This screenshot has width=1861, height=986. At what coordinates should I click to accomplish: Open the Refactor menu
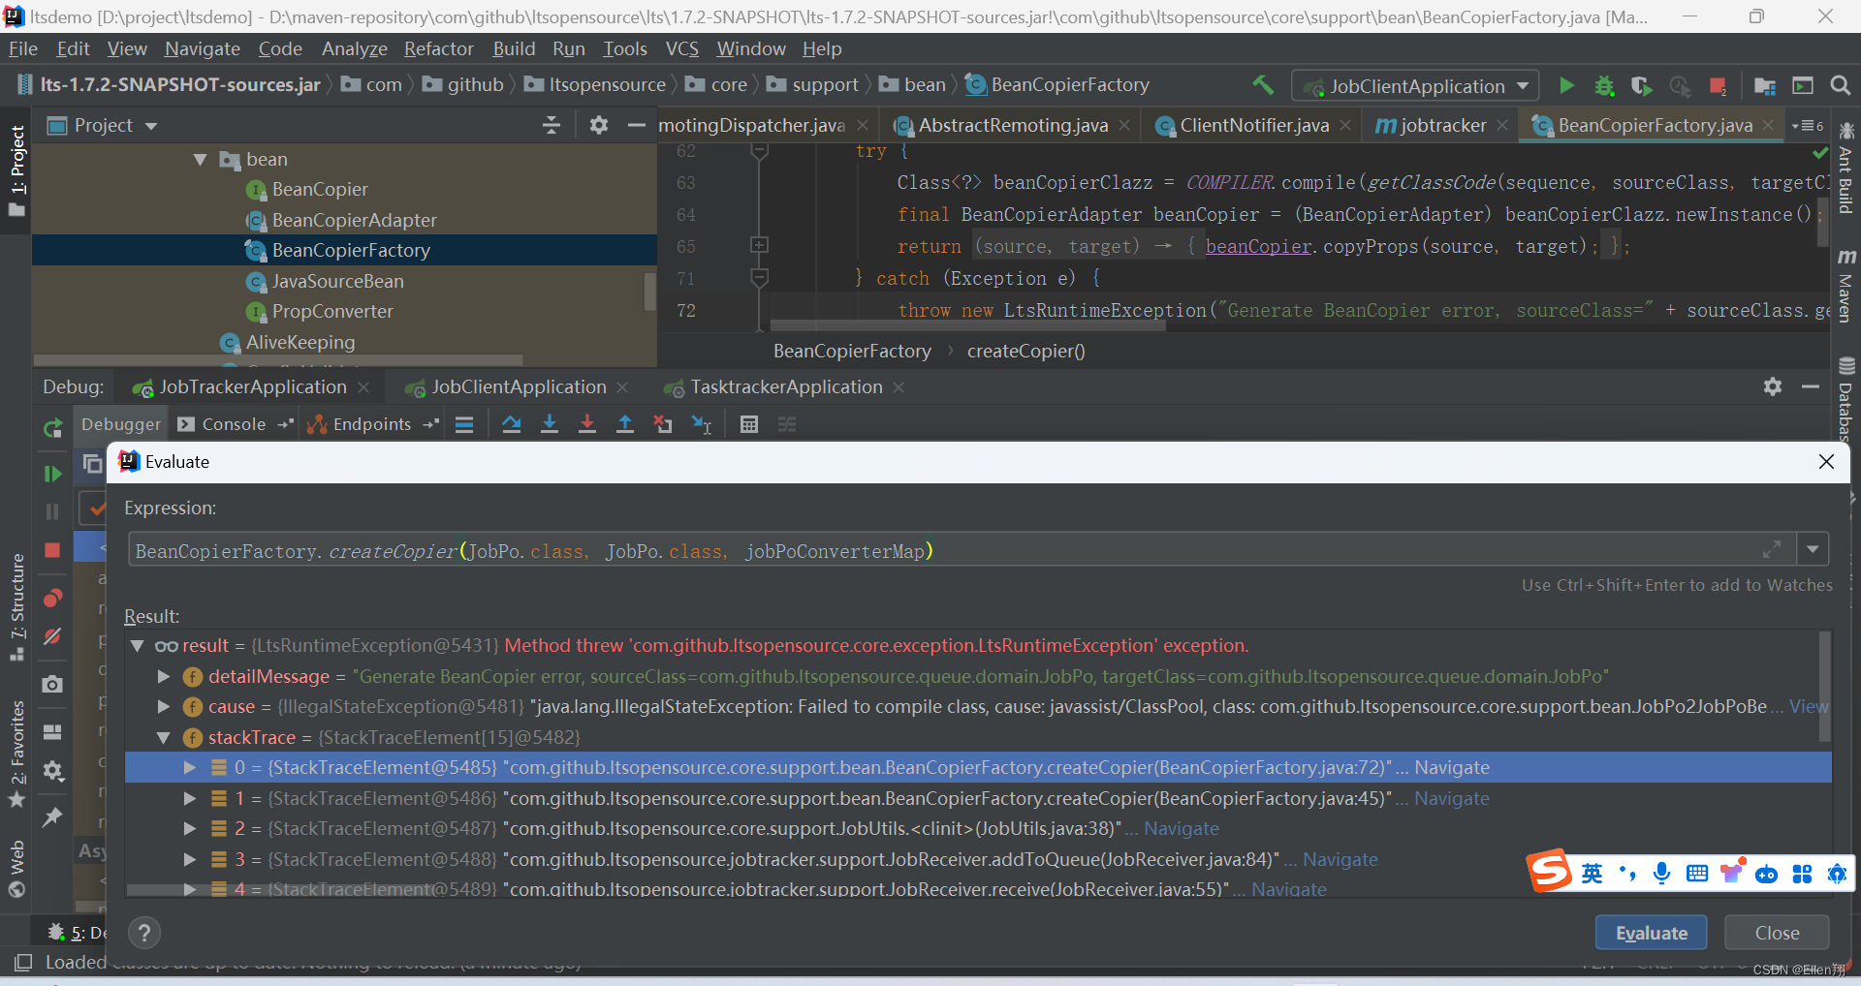click(438, 48)
